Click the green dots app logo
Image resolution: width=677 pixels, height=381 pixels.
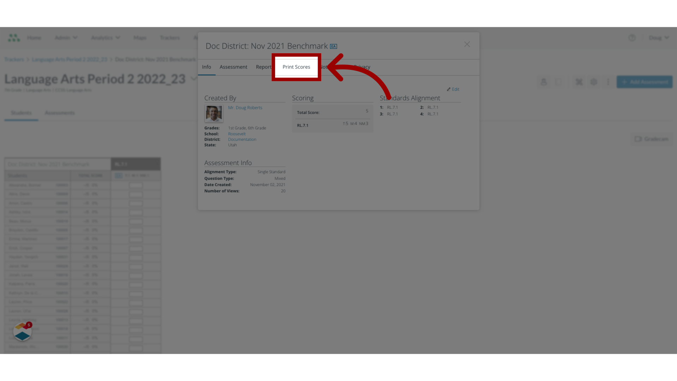coord(14,38)
